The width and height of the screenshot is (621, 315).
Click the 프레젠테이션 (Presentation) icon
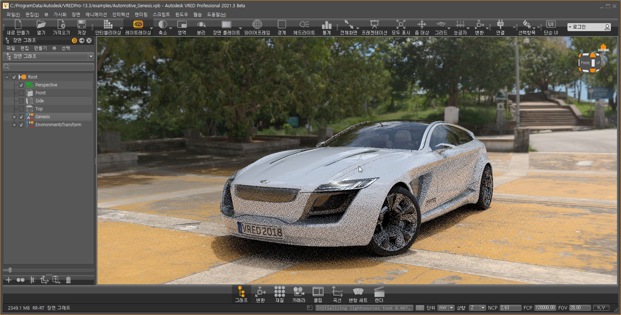(x=375, y=24)
